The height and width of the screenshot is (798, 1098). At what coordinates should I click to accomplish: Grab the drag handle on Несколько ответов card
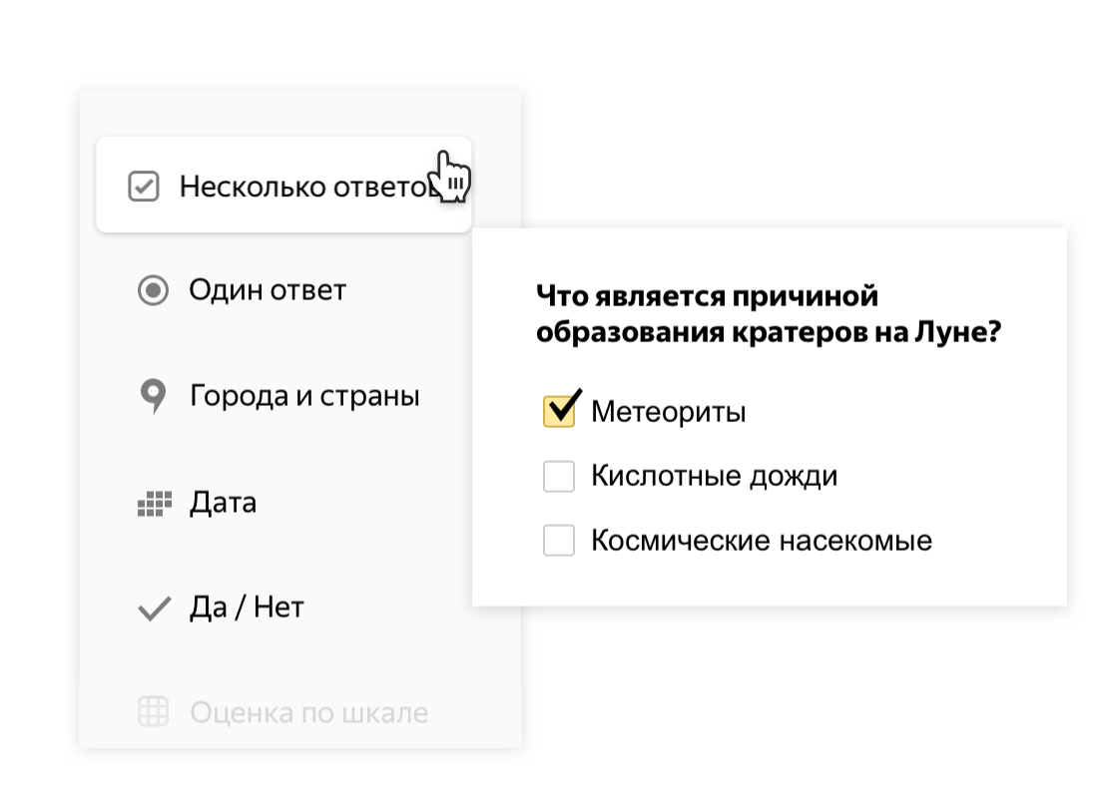(456, 184)
